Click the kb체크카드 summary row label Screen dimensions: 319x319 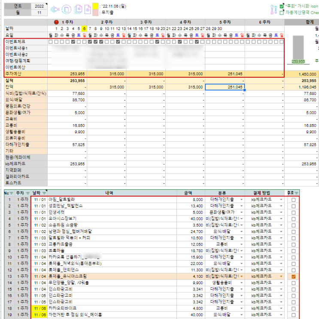pyautogui.click(x=26, y=164)
